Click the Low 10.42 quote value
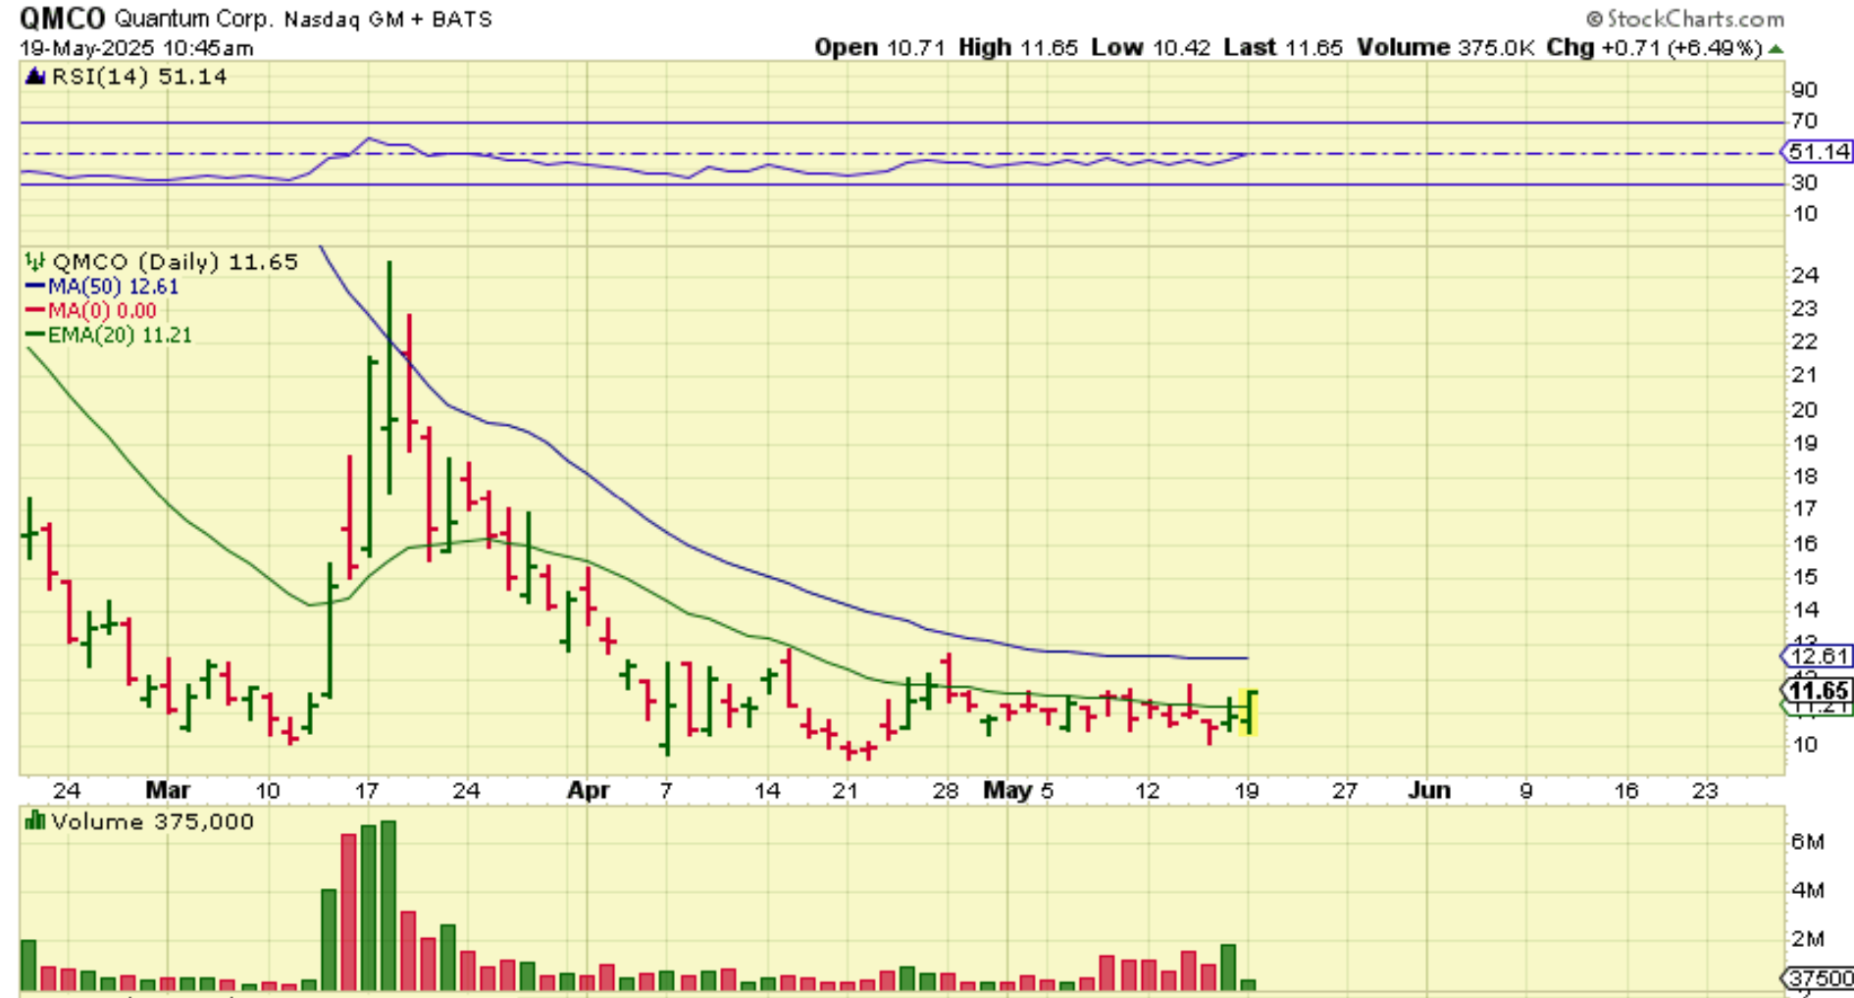 [x=1151, y=47]
